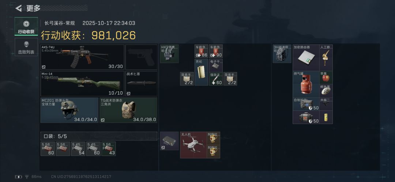
Task: Switch to the 击败列表 tab
Action: pyautogui.click(x=26, y=47)
